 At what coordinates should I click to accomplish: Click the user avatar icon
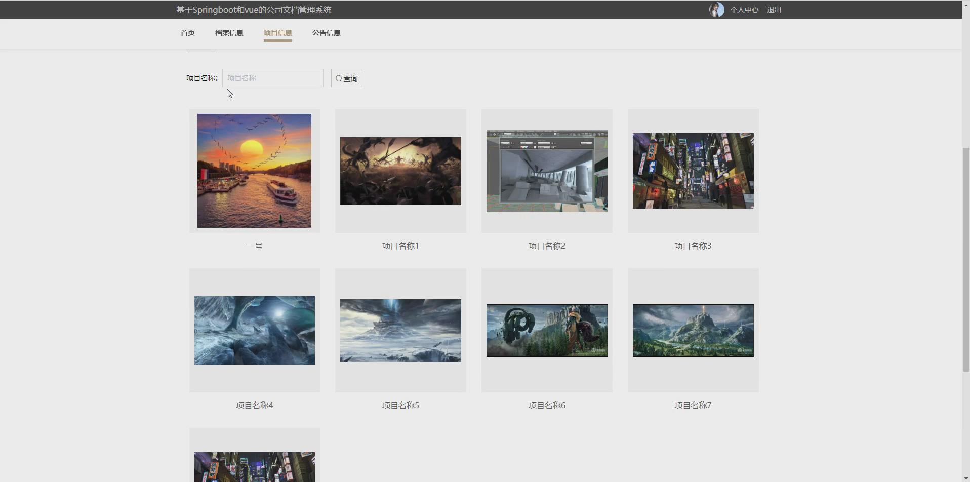(x=716, y=10)
